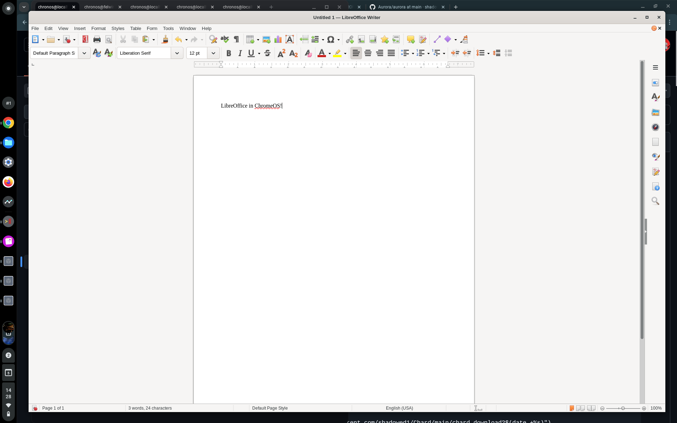Open sidebar Properties deck
This screenshot has height=423, width=677.
point(655,83)
